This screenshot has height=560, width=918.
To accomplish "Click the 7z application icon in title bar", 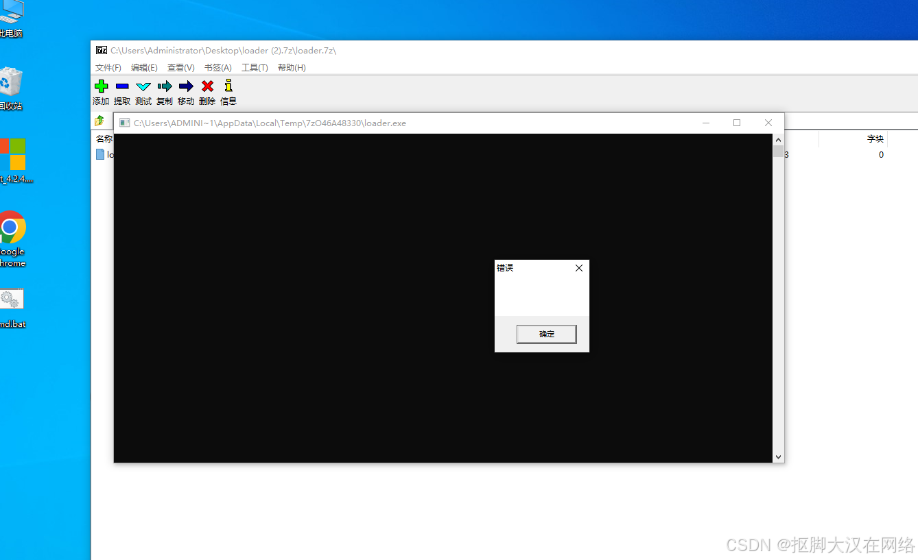I will [102, 50].
